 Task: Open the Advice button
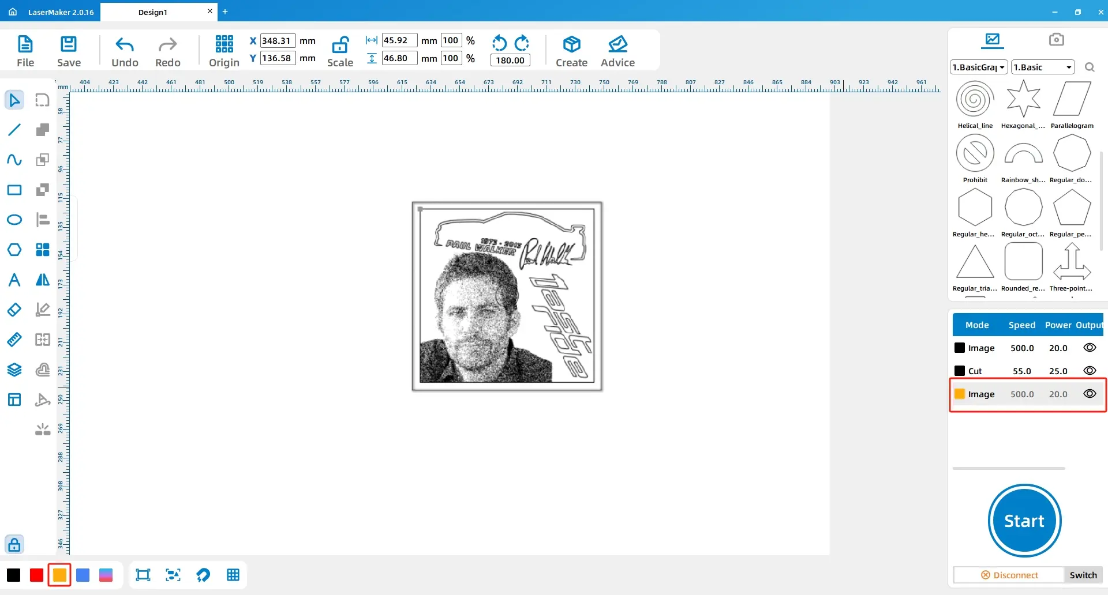tap(617, 51)
